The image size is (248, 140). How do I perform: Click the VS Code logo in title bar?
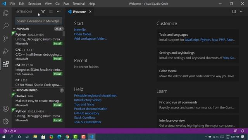[x=4, y=3]
